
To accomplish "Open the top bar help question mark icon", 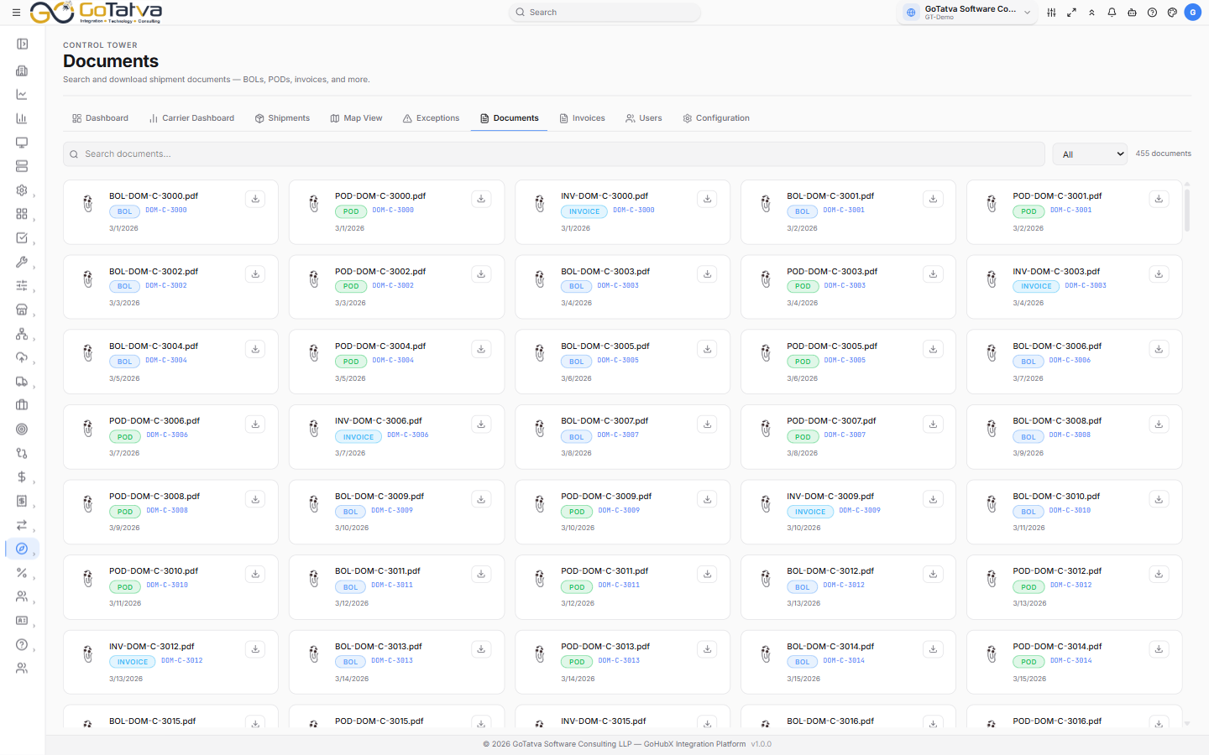I will click(1152, 13).
